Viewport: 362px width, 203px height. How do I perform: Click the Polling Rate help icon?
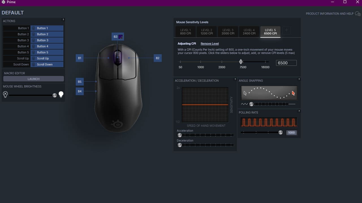tap(299, 111)
